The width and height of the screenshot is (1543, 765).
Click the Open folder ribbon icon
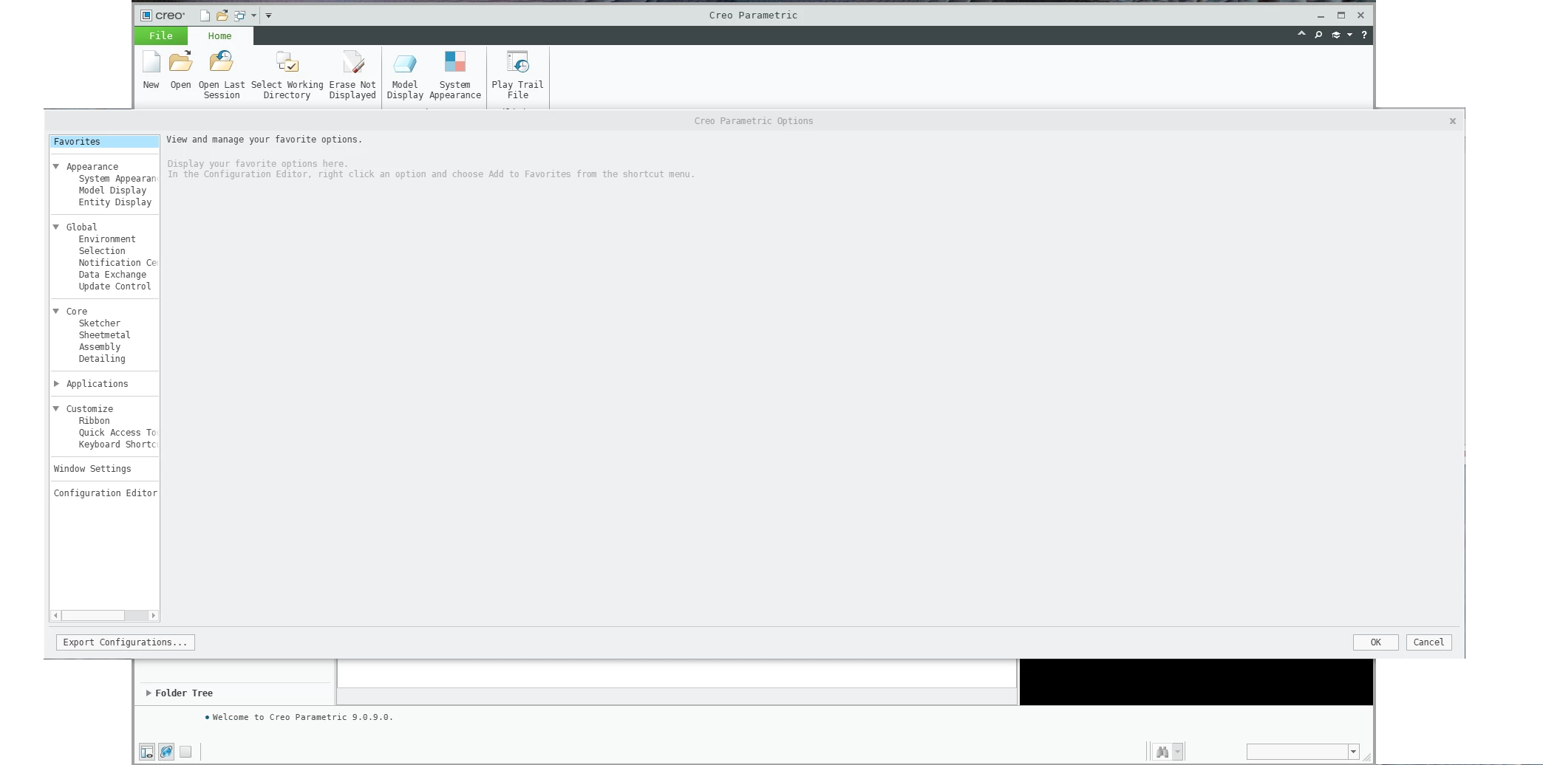tap(180, 71)
